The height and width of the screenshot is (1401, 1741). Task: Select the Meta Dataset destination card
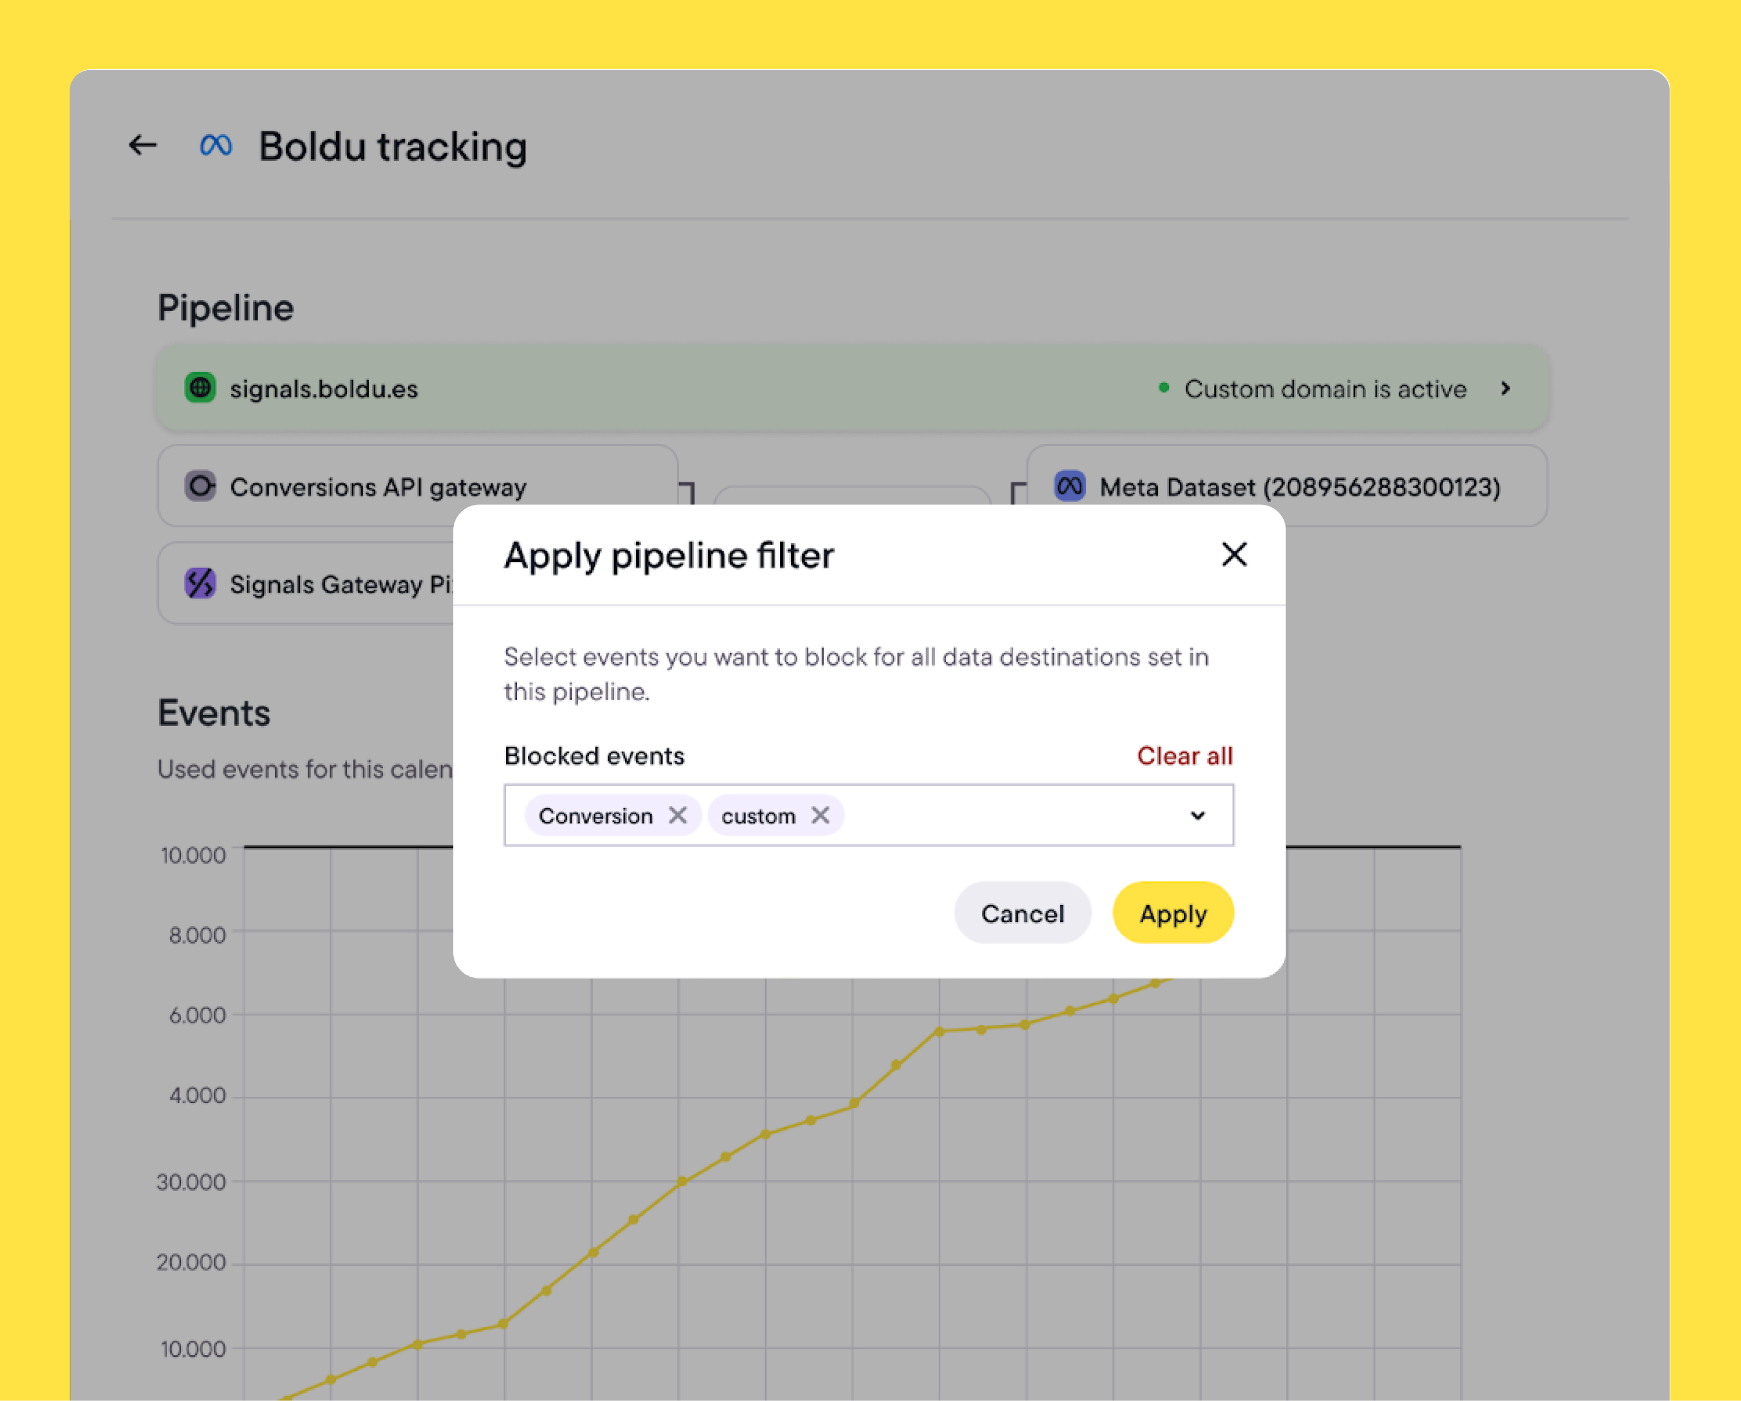(x=1300, y=486)
